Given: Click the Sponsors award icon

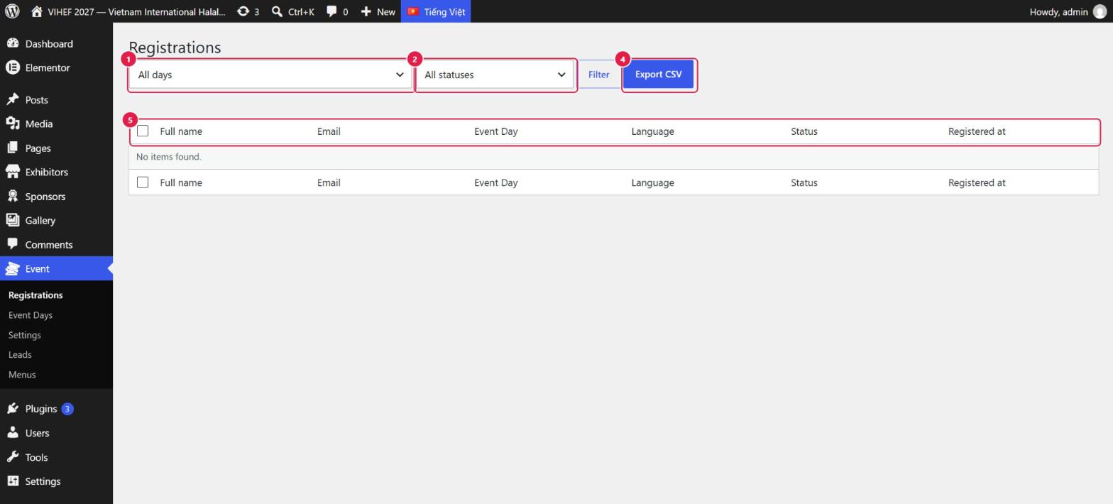Looking at the screenshot, I should coord(13,196).
